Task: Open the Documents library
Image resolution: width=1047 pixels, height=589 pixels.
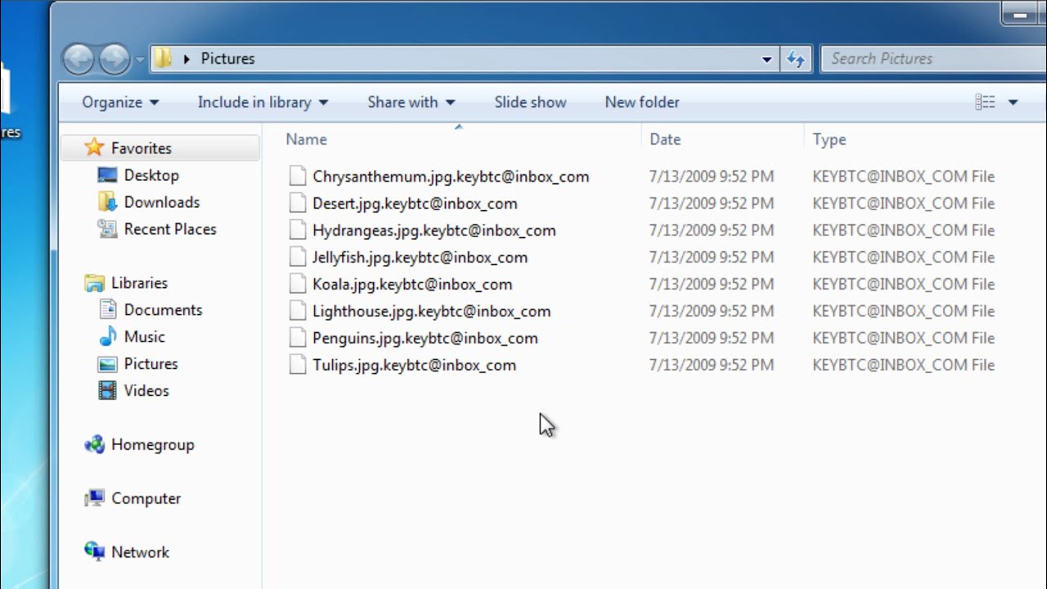Action: pos(163,310)
